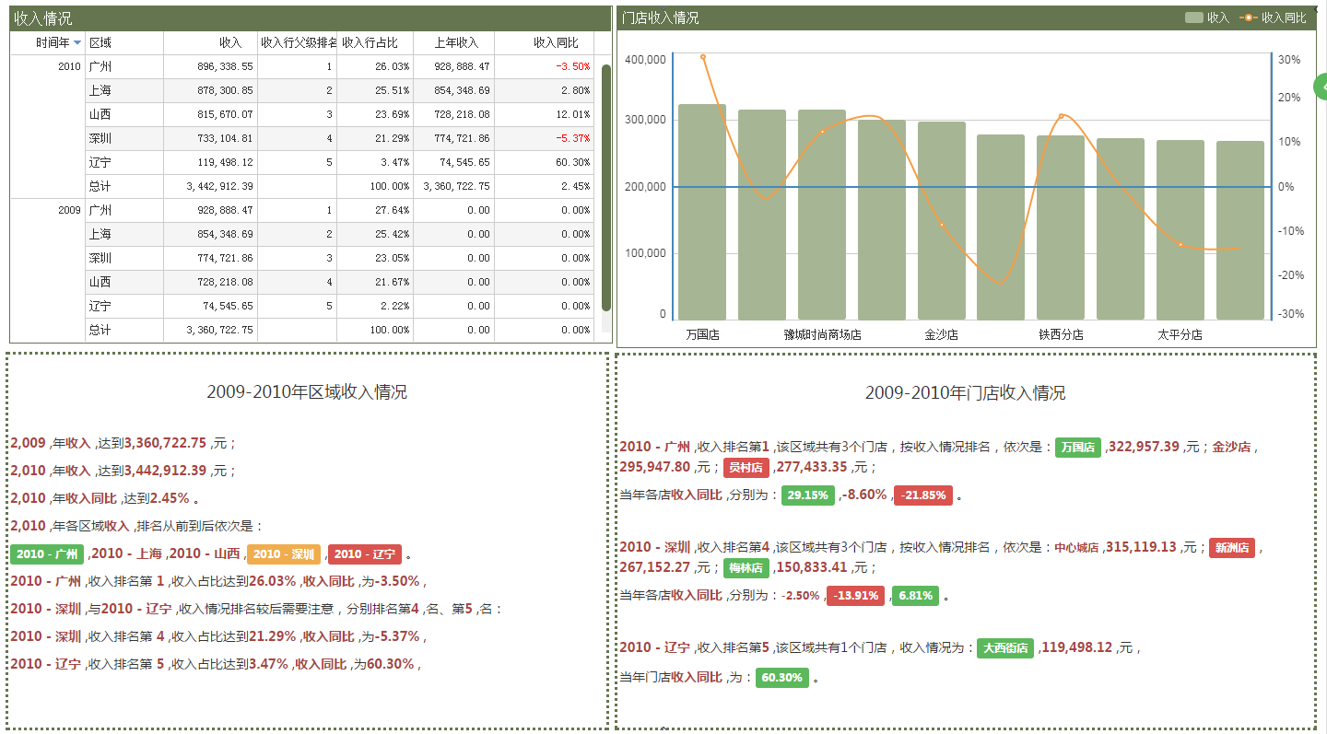Screen dimensions: 1327x734
Task: Select the red 新洲店 badge
Action: click(1232, 548)
